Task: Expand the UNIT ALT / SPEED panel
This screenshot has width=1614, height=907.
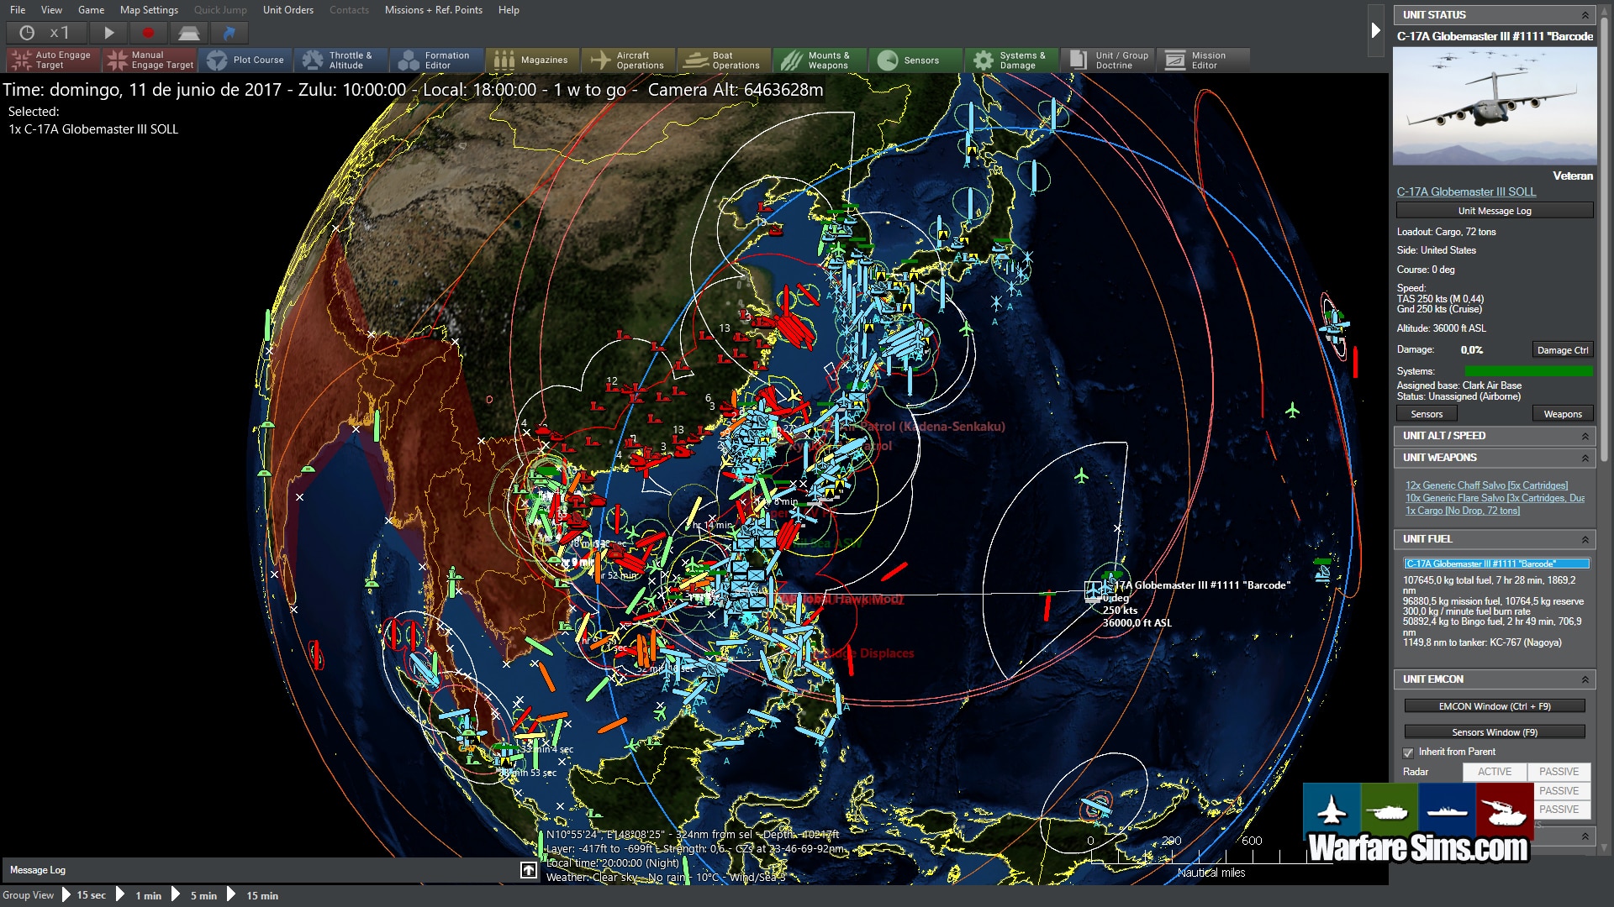Action: tap(1585, 436)
